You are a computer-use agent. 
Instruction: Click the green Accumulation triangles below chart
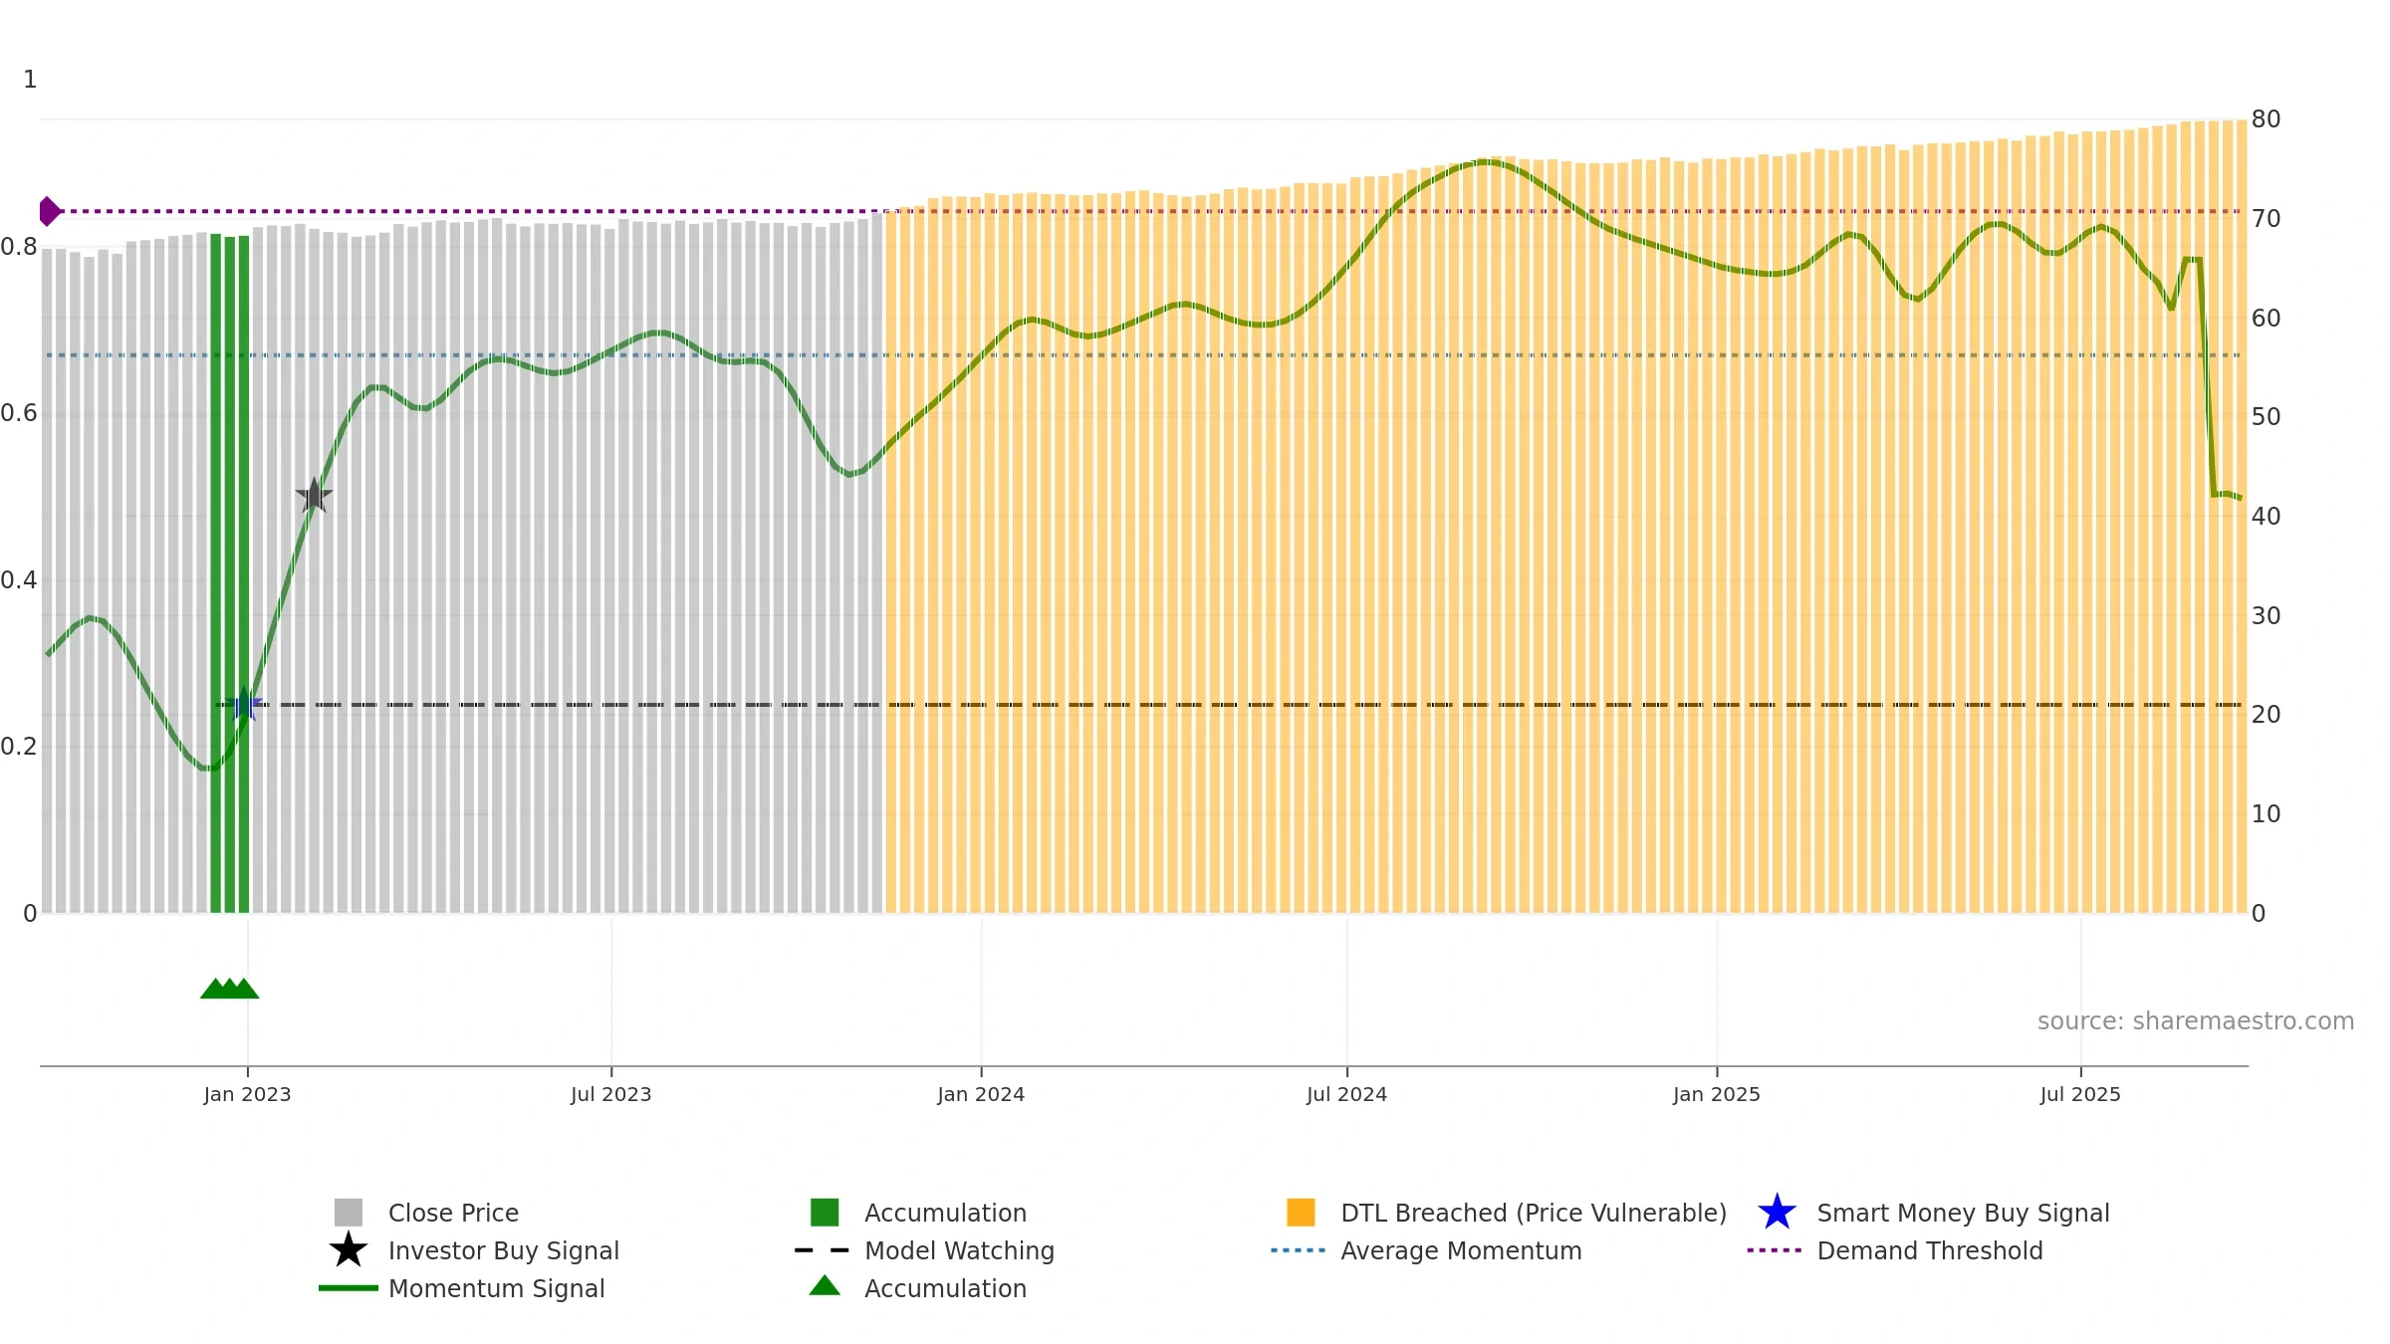click(229, 989)
